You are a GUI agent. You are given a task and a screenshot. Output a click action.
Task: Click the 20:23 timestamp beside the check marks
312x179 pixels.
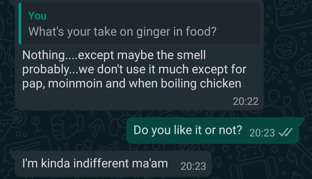[x=262, y=133]
